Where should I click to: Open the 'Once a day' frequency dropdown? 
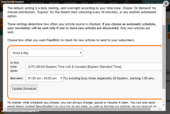coord(46,53)
